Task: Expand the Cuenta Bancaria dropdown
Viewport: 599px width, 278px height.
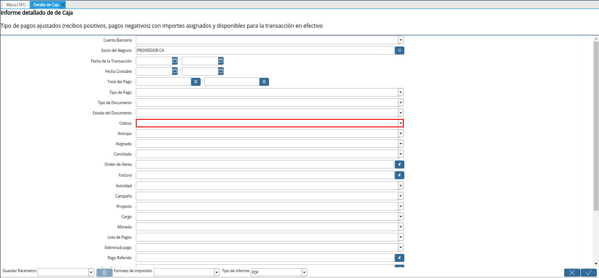Action: pyautogui.click(x=401, y=40)
